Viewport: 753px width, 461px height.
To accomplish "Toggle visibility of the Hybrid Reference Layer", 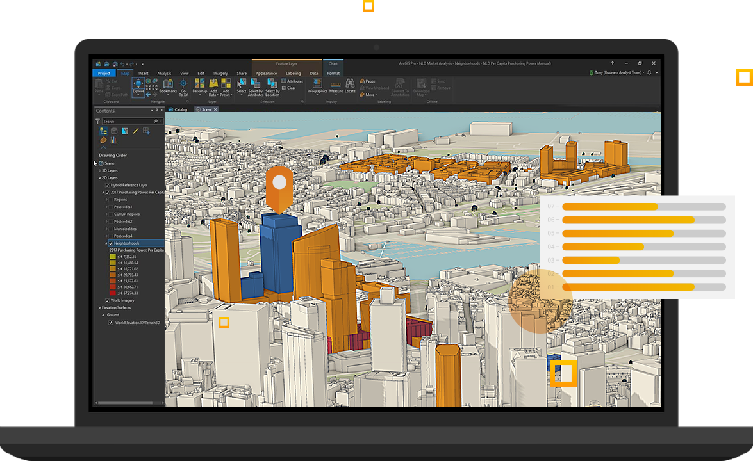I will [x=107, y=184].
